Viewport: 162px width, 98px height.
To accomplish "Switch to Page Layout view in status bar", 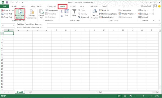I will click(125, 96).
